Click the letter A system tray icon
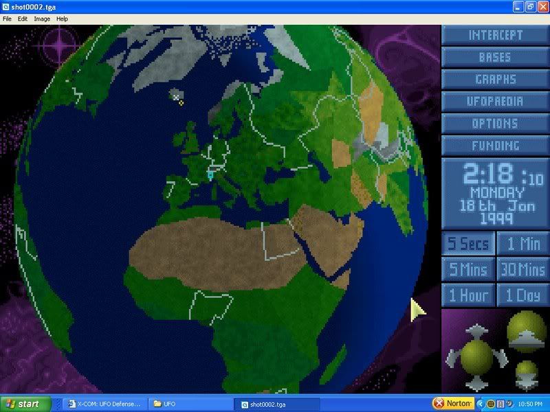 (x=500, y=404)
